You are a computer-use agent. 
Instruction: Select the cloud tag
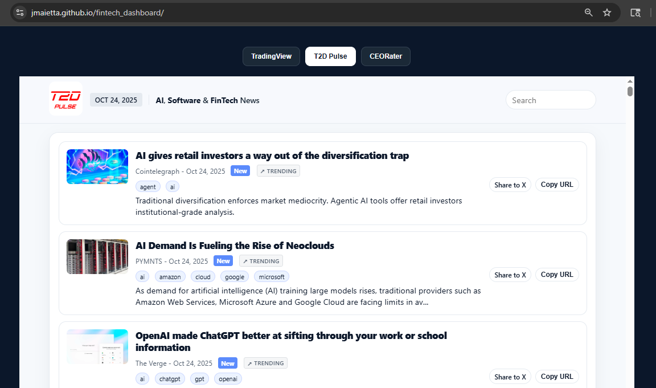203,277
